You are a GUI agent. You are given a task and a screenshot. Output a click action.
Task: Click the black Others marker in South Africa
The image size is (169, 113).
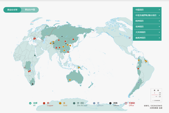(x=32, y=84)
